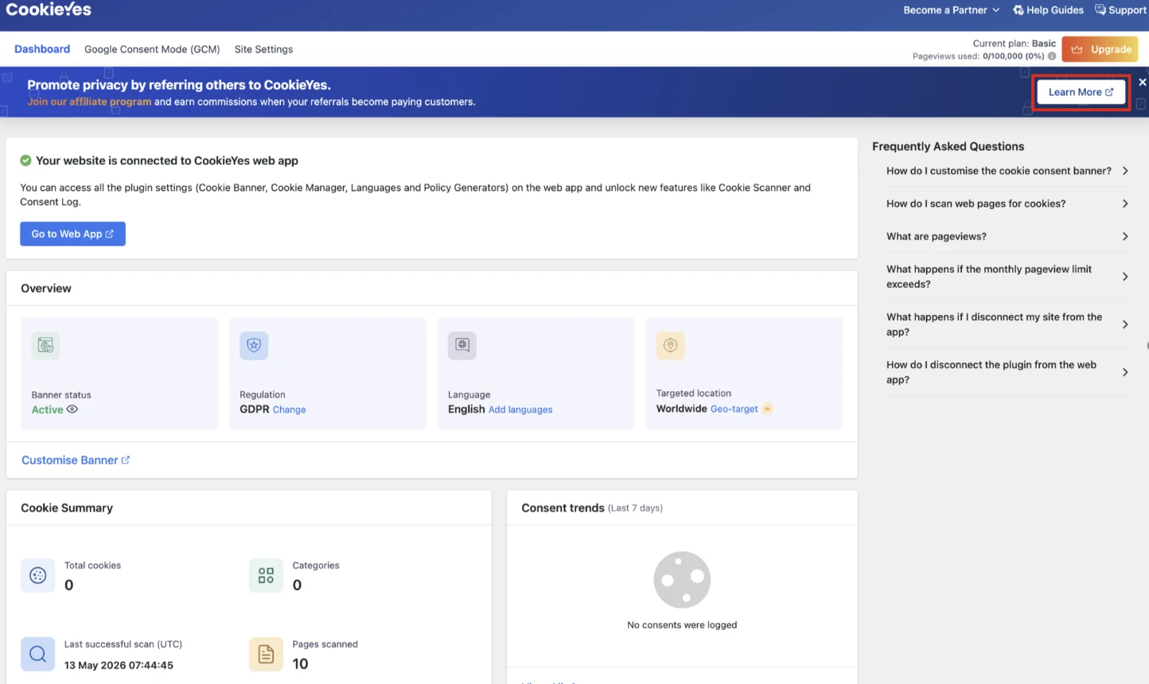The image size is (1149, 684).
Task: Click the scan date 13 May 2026 07:44:45
Action: point(119,666)
